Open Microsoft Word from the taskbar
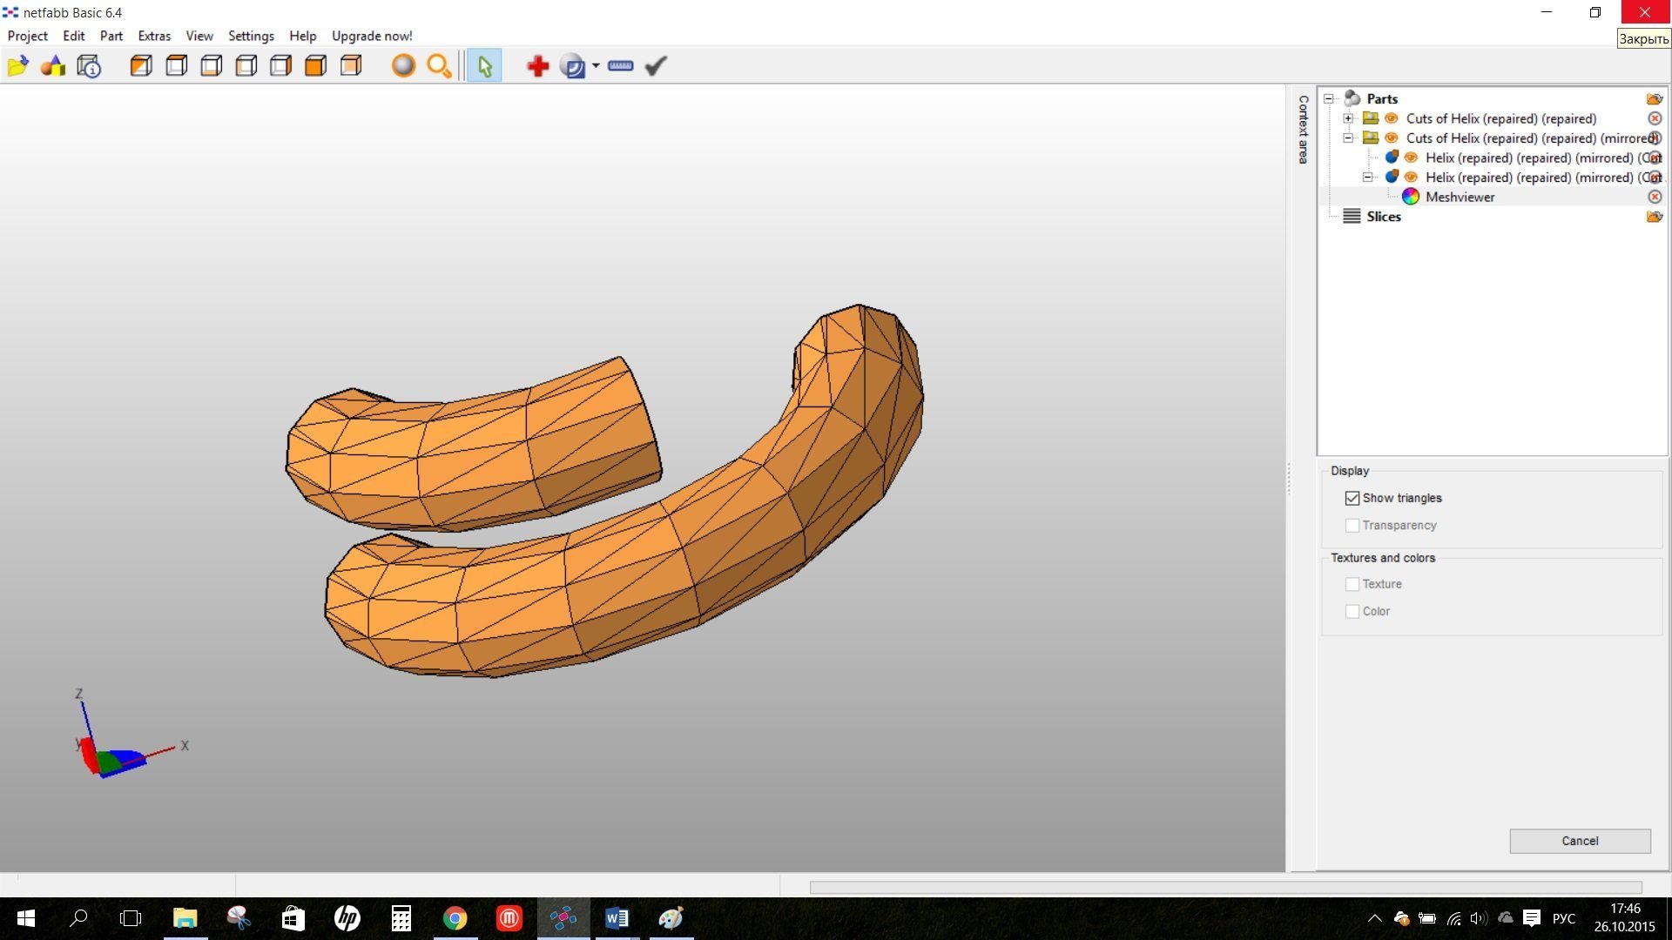This screenshot has width=1672, height=940. [x=617, y=918]
